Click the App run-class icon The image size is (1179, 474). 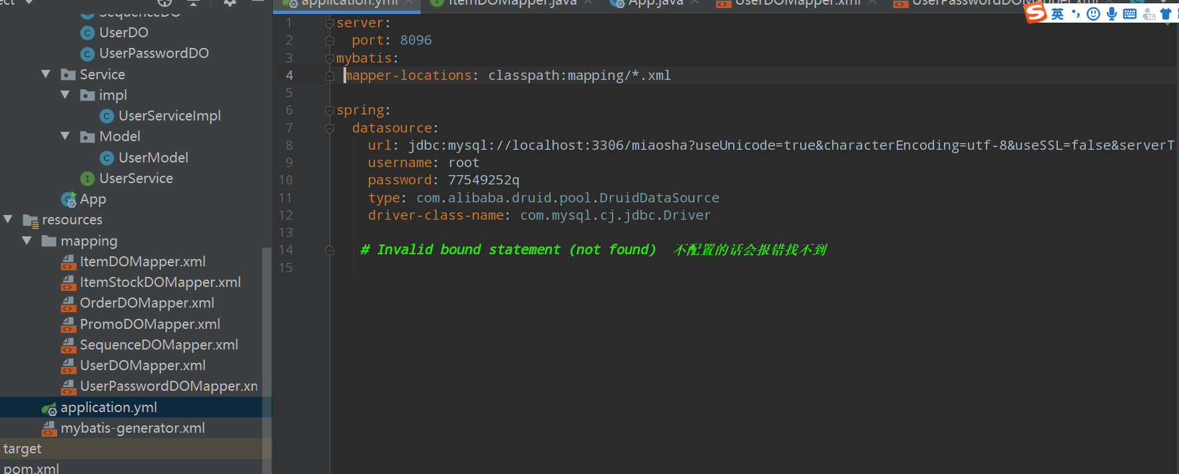pyautogui.click(x=69, y=200)
